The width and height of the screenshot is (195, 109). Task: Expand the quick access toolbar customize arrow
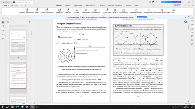pyautogui.click(x=25, y=5)
